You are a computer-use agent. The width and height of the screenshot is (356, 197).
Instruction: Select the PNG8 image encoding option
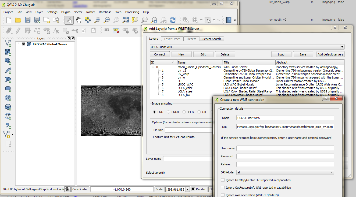pos(169,112)
